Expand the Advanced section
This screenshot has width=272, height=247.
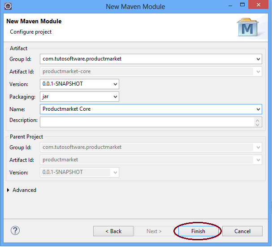(9, 190)
